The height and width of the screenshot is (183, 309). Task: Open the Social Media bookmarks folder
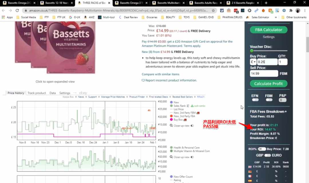(x=26, y=17)
